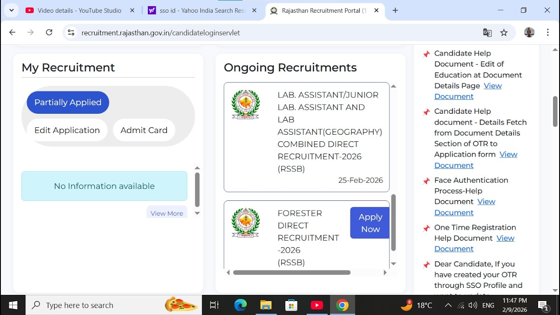
Task: Open Edit Application option
Action: 67,130
